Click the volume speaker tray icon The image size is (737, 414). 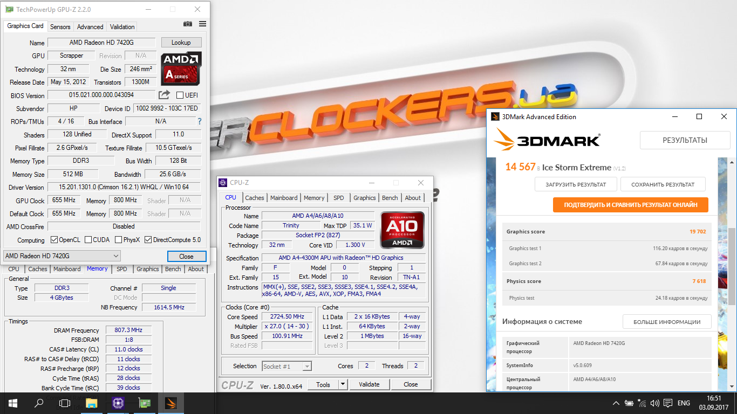(x=655, y=403)
